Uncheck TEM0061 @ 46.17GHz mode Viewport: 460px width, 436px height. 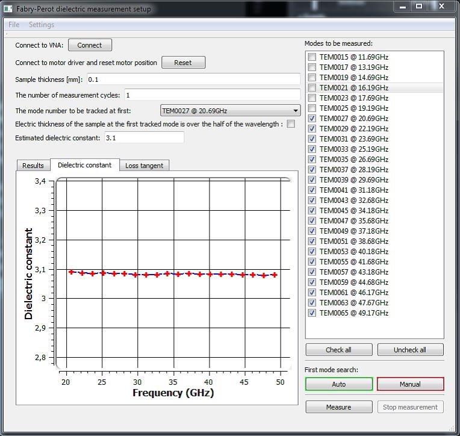tap(312, 293)
